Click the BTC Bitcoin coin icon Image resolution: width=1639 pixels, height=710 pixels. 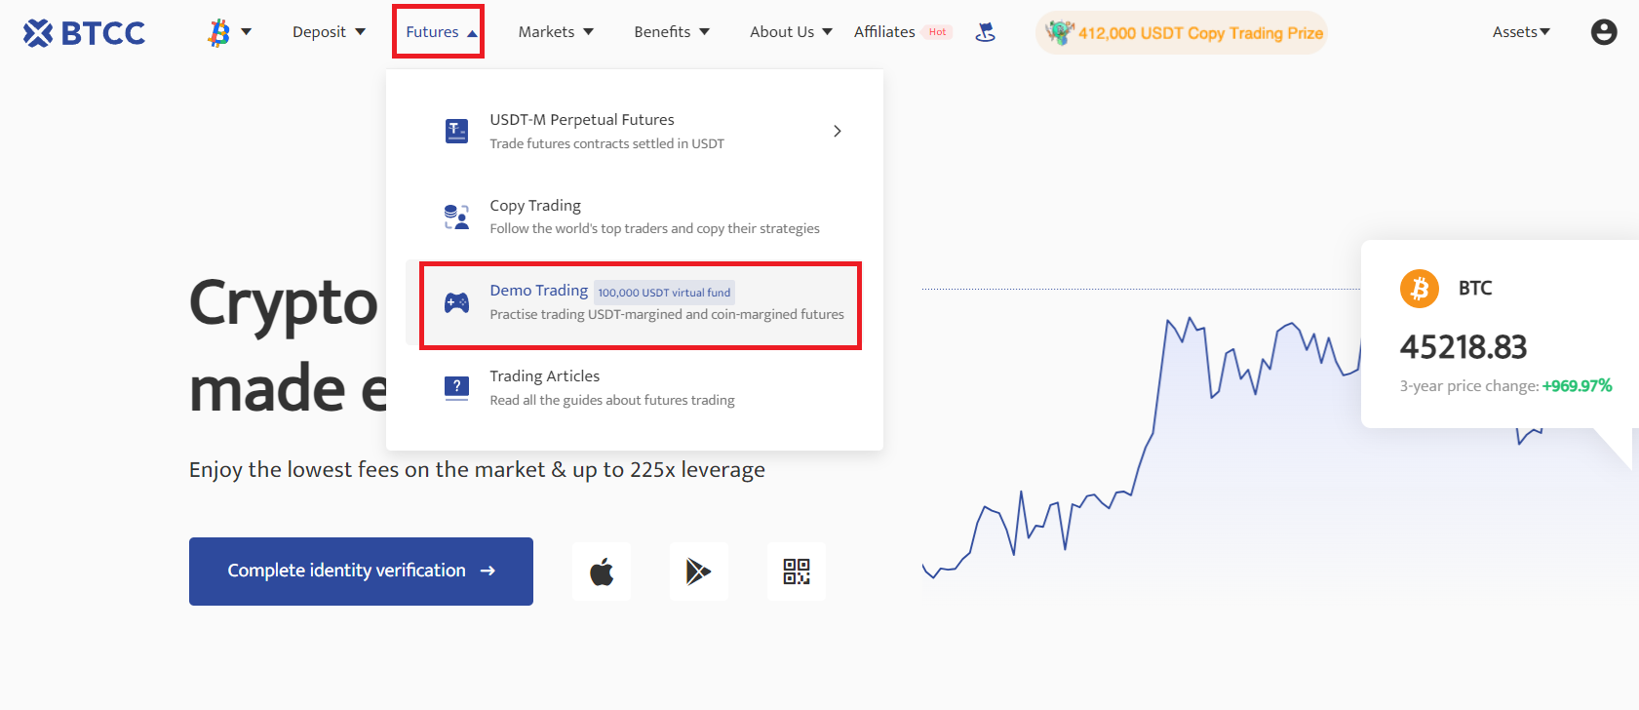click(x=1420, y=289)
